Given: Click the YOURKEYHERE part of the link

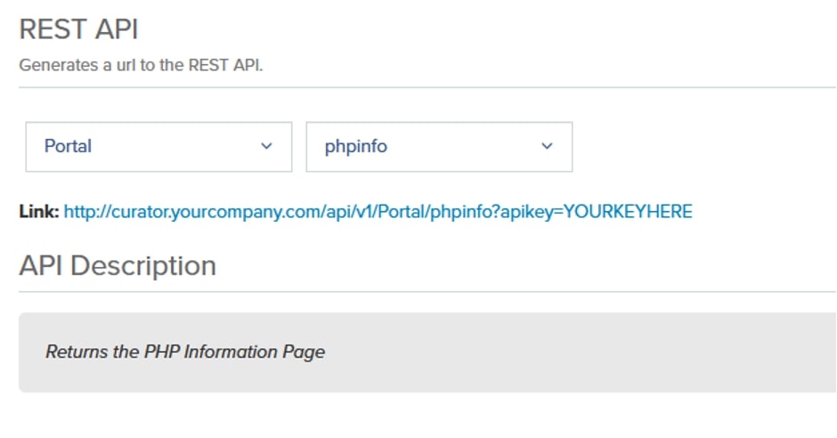Looking at the screenshot, I should 628,212.
